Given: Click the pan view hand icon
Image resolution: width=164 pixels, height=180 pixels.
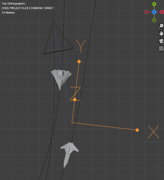Looking at the screenshot, I should pos(161,33).
